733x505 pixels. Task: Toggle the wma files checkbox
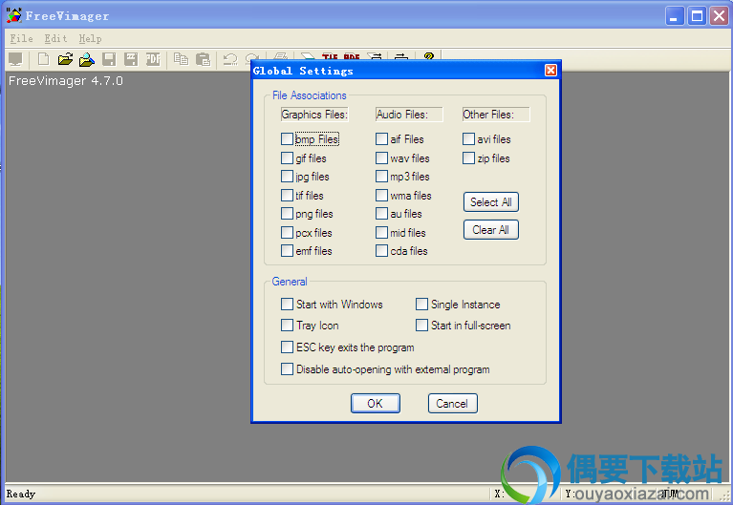(381, 195)
